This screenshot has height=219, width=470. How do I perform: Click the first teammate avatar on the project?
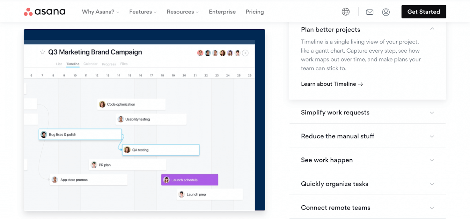[200, 53]
